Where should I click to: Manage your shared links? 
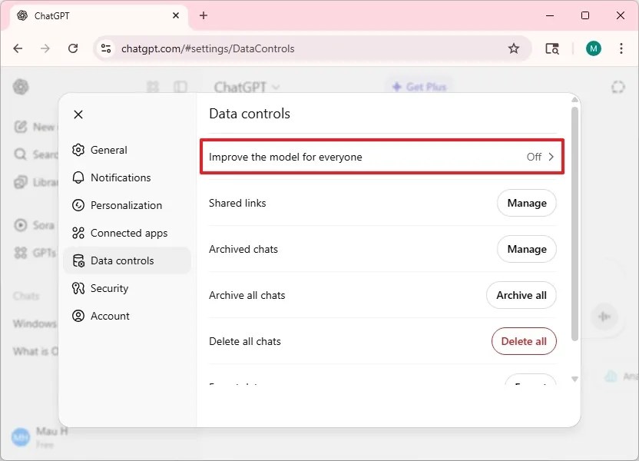point(526,203)
